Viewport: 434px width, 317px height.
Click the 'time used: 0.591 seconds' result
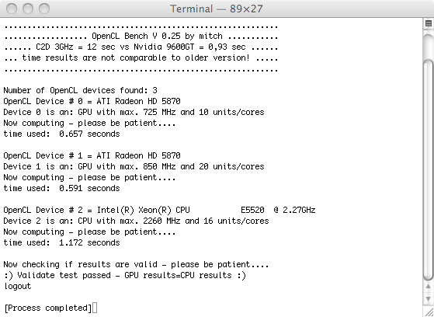click(61, 189)
